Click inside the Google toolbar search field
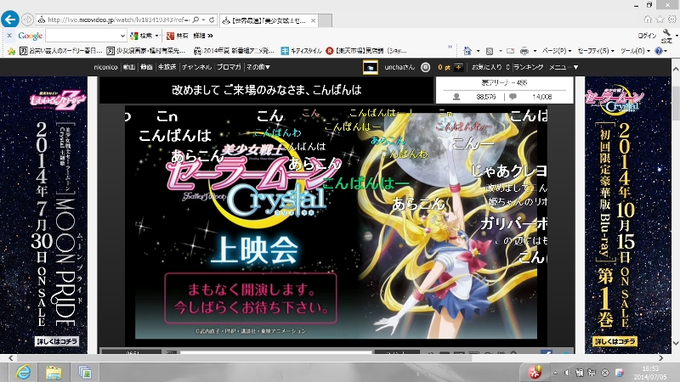 [x=82, y=36]
